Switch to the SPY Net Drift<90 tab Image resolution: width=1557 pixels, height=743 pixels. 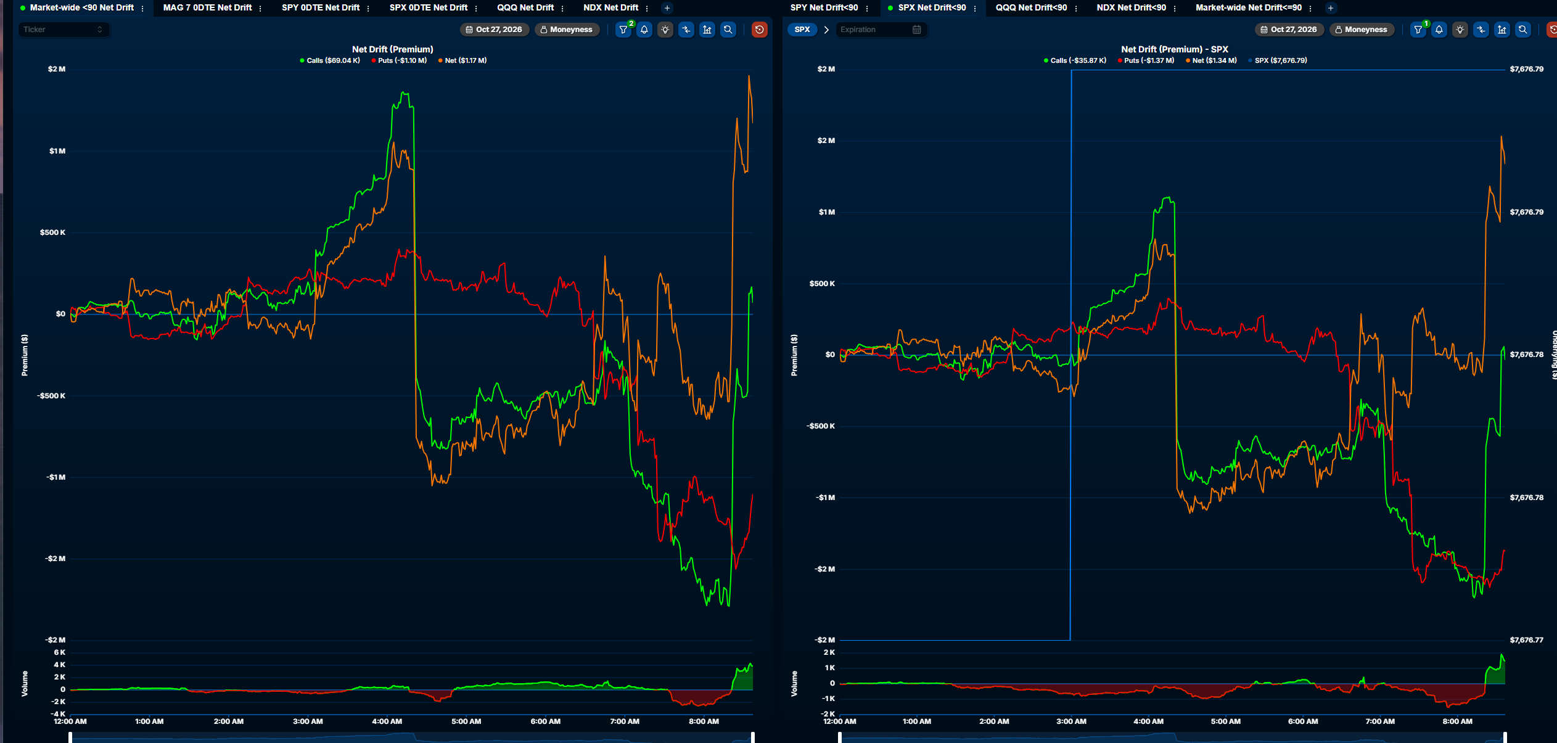(824, 7)
